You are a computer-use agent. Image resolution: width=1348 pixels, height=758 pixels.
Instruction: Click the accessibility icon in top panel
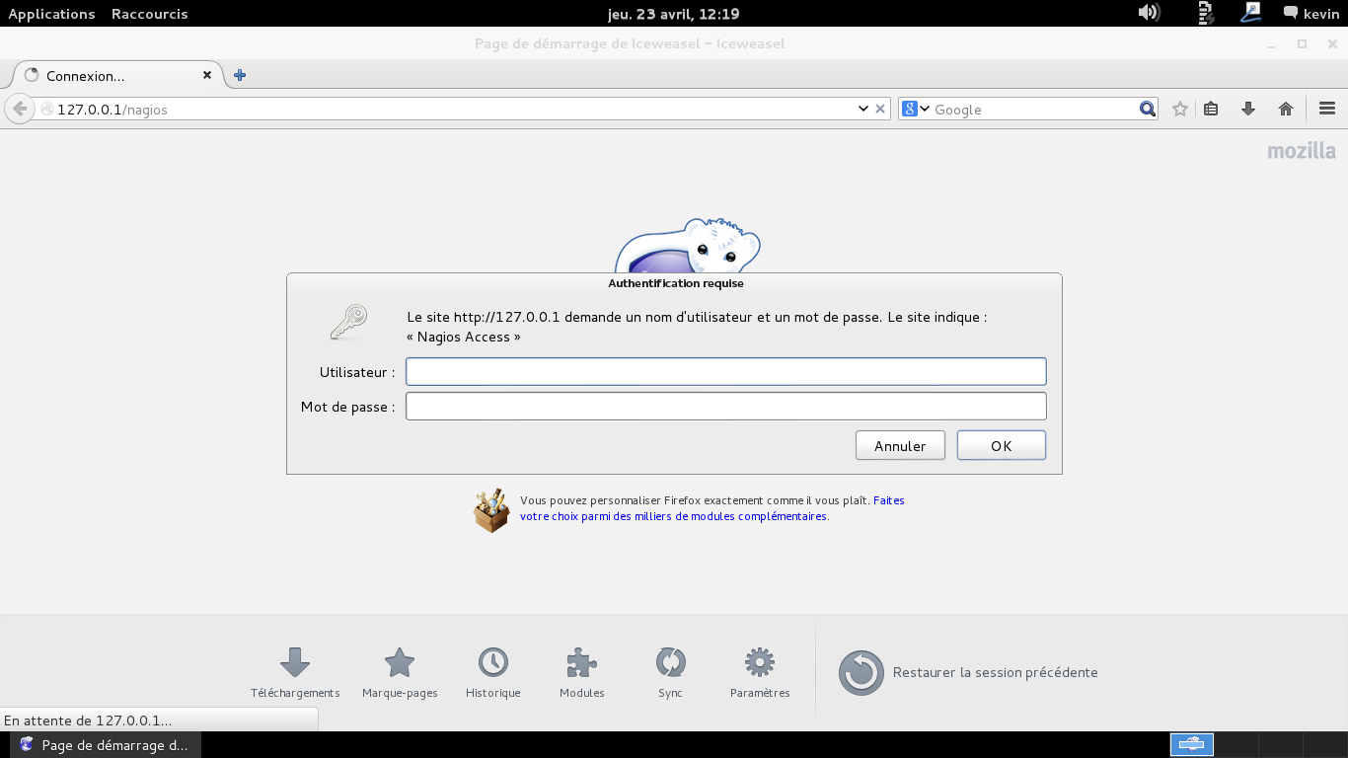[x=1251, y=13]
